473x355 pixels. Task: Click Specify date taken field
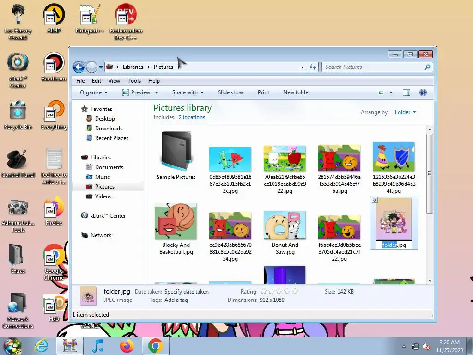coord(187,292)
